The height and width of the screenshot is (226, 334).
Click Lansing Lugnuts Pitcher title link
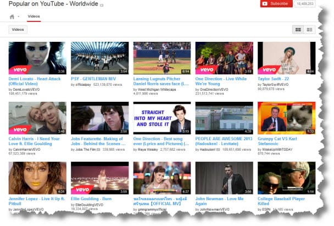tap(161, 81)
